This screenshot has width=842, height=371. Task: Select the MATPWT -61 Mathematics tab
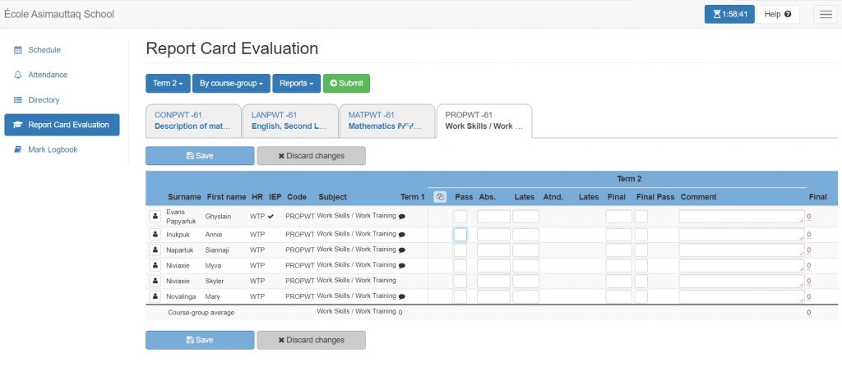click(x=386, y=121)
